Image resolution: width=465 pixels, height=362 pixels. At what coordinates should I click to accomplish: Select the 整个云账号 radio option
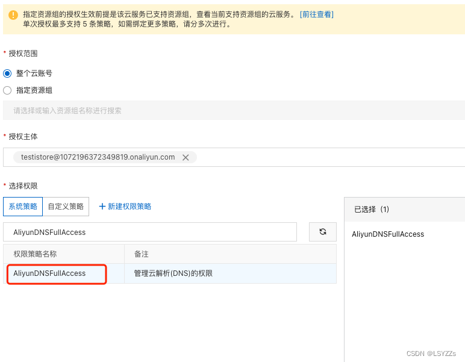click(7, 73)
